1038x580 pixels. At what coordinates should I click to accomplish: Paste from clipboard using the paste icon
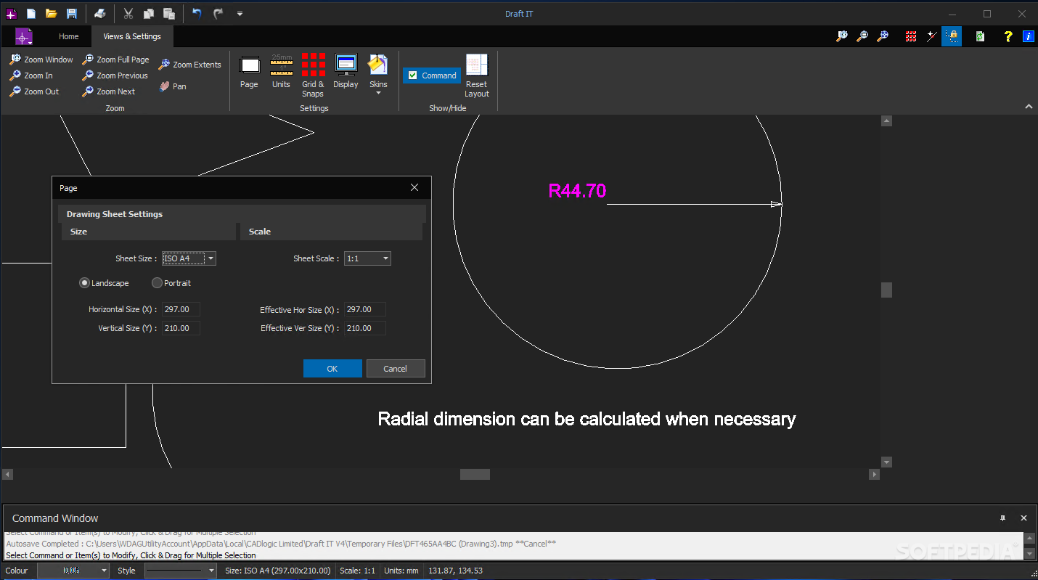169,14
